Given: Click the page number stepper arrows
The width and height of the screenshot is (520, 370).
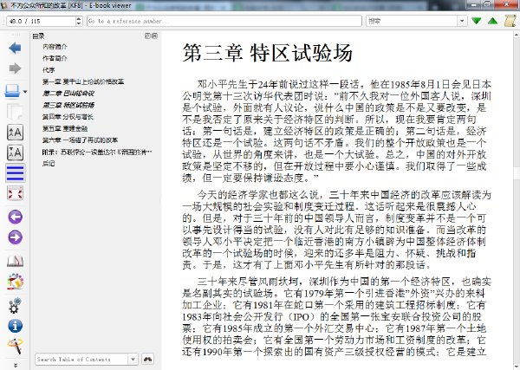Looking at the screenshot, I should pyautogui.click(x=79, y=21).
